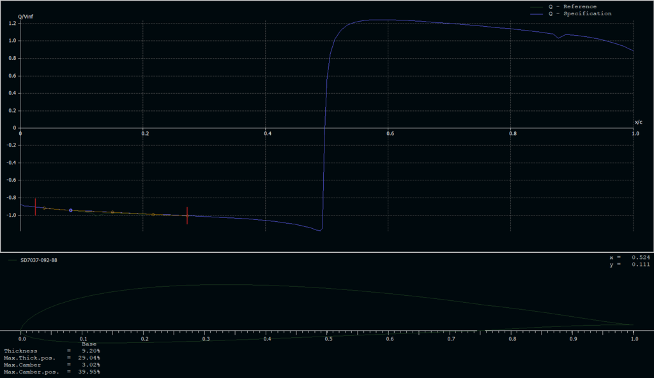This screenshot has width=654, height=378.
Task: Select the last yellow control point before right marker
Action: [153, 214]
